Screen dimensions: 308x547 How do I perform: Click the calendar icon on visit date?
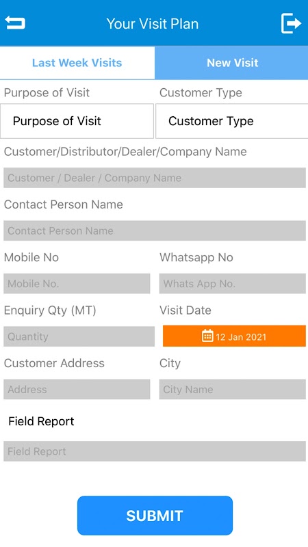(x=207, y=336)
